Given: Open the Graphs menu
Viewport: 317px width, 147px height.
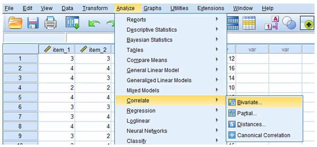Looking at the screenshot, I should click(152, 8).
